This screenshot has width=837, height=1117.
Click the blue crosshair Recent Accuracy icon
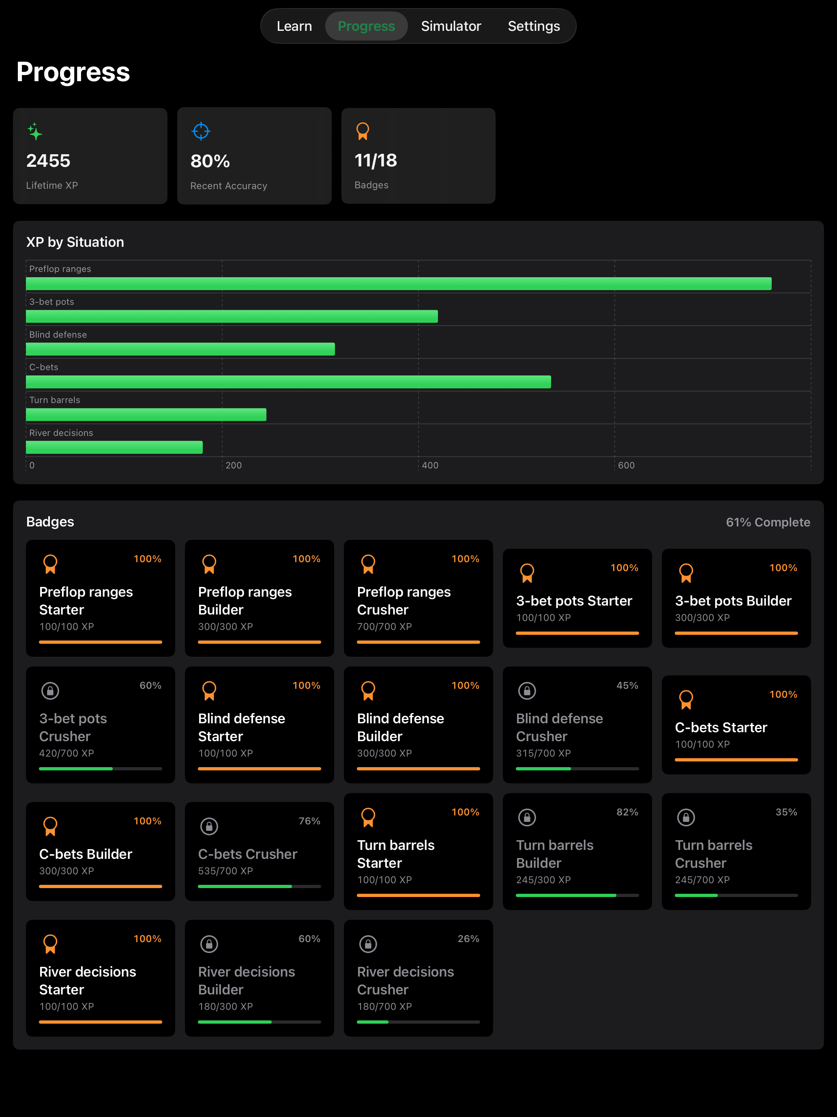[x=201, y=131]
